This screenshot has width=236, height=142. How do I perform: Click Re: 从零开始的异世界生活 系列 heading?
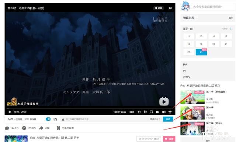(200, 86)
